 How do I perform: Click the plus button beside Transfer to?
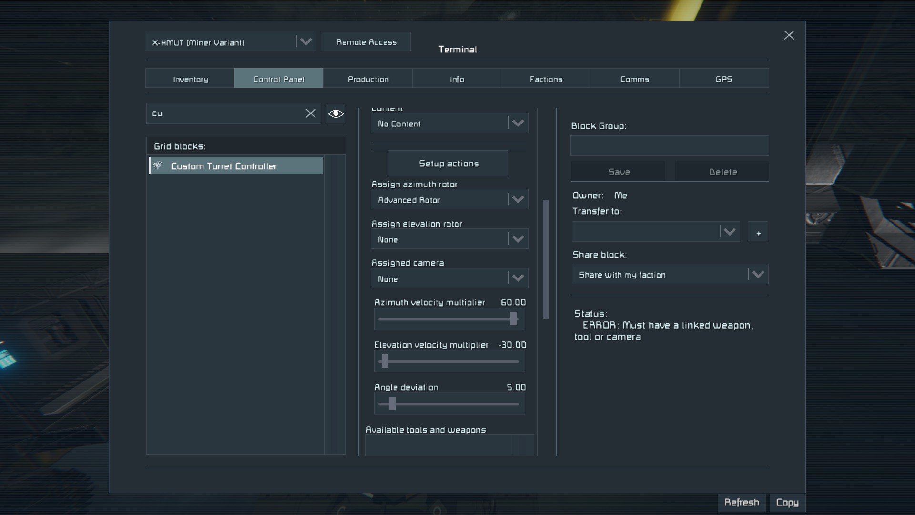(758, 232)
